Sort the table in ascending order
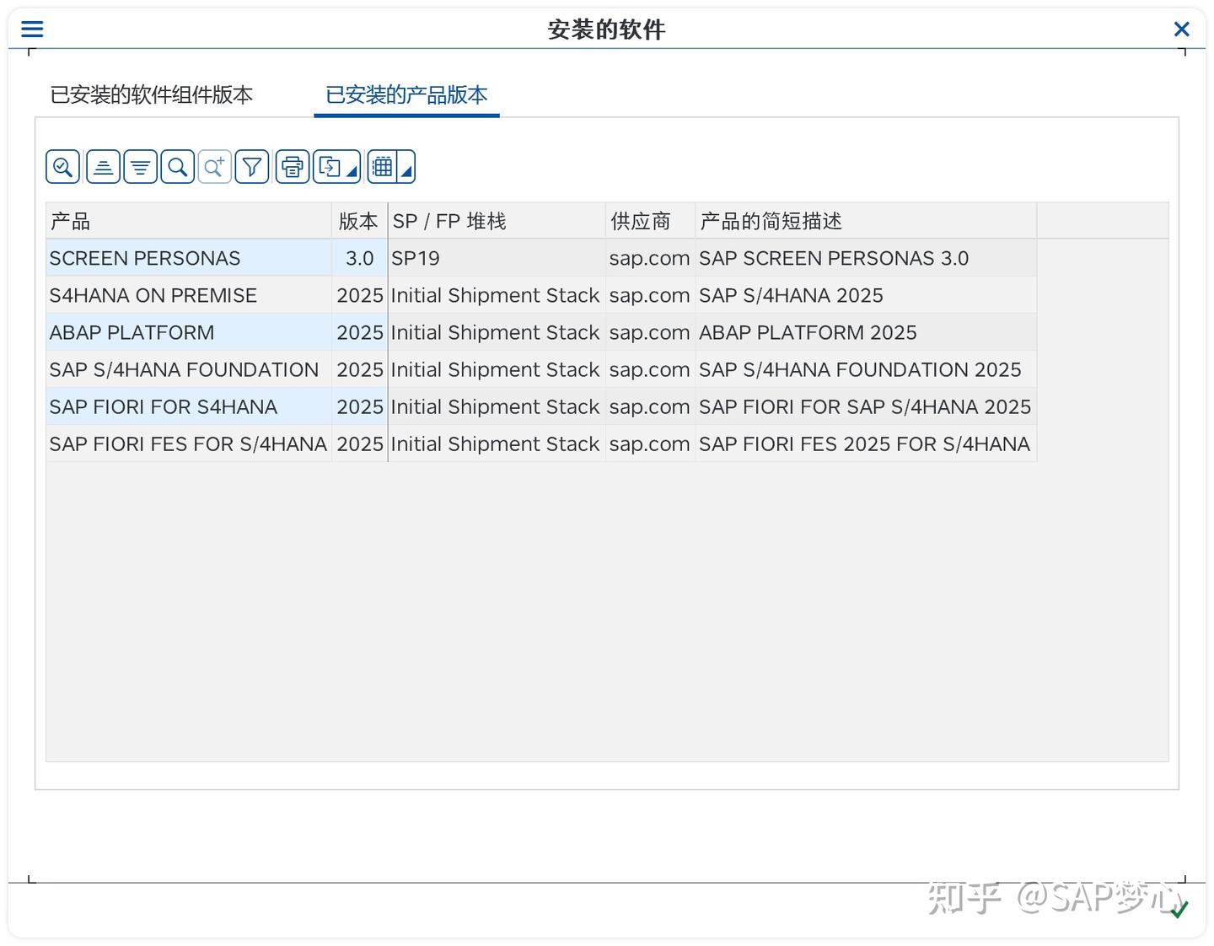Viewport: 1214px width, 946px height. coord(103,167)
